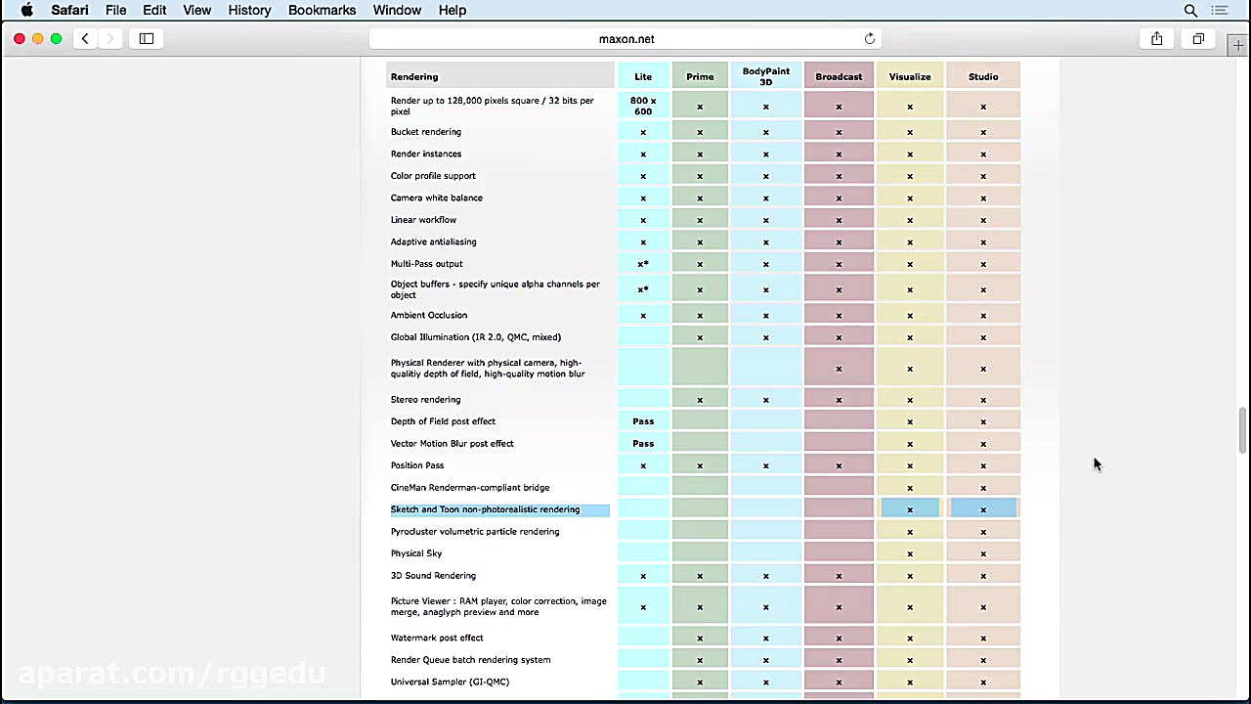The width and height of the screenshot is (1251, 704).
Task: Show all tabs overview icon
Action: [x=1198, y=39]
